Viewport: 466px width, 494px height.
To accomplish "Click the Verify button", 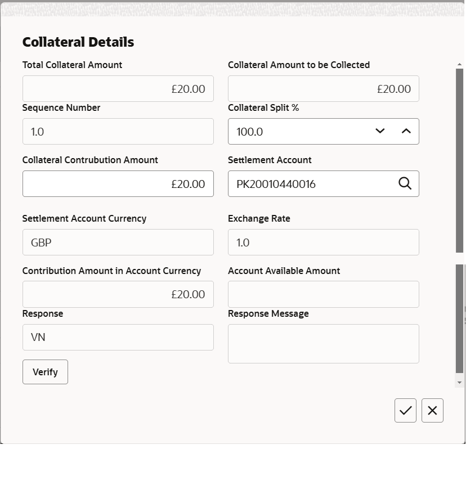I will click(45, 372).
